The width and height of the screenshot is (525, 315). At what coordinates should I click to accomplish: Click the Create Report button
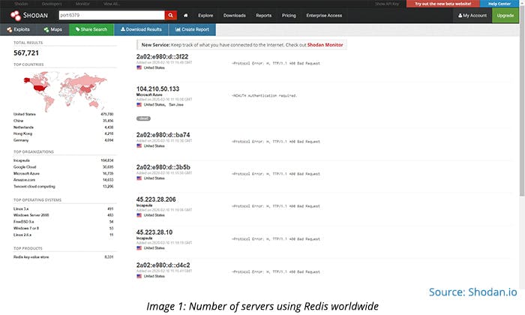(192, 29)
